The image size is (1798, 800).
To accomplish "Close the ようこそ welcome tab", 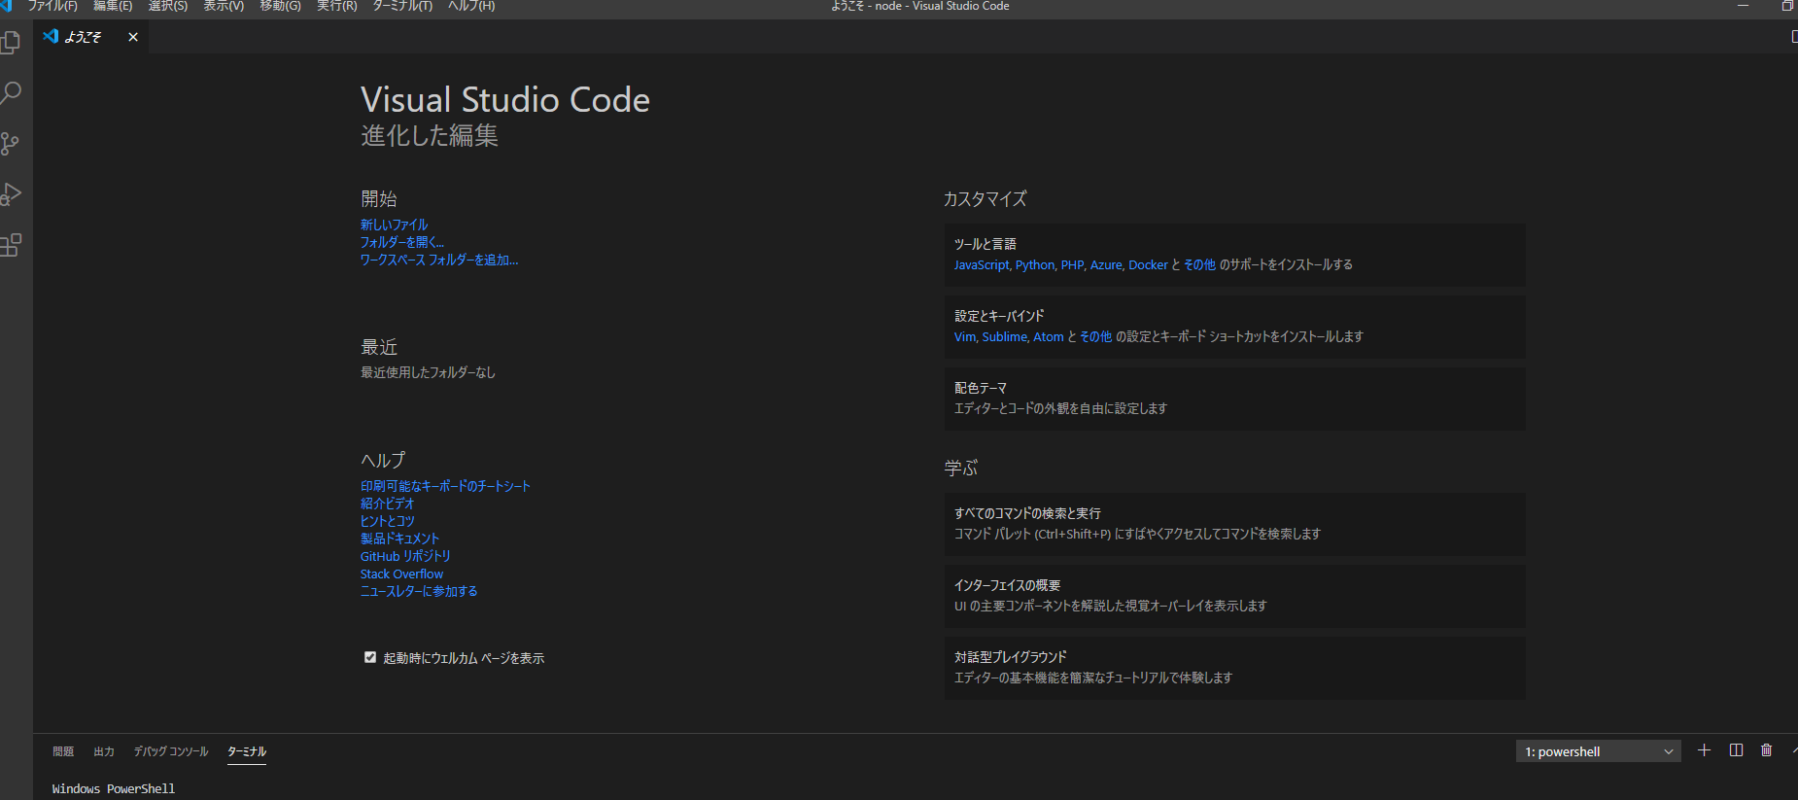I will click(133, 37).
